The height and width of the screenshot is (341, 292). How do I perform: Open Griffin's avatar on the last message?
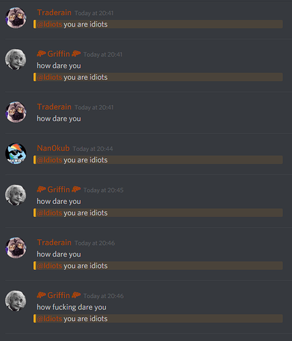16,301
